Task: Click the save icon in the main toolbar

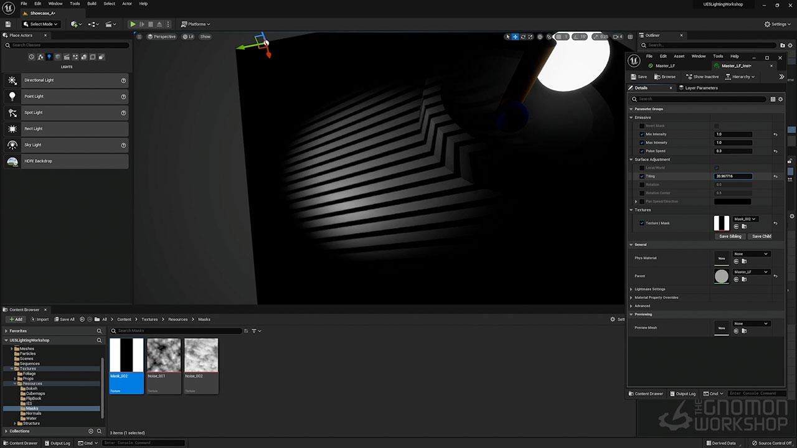Action: pos(8,24)
